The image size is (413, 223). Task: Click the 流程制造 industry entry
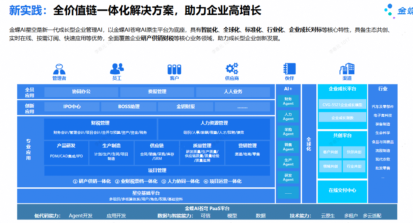click(383, 150)
